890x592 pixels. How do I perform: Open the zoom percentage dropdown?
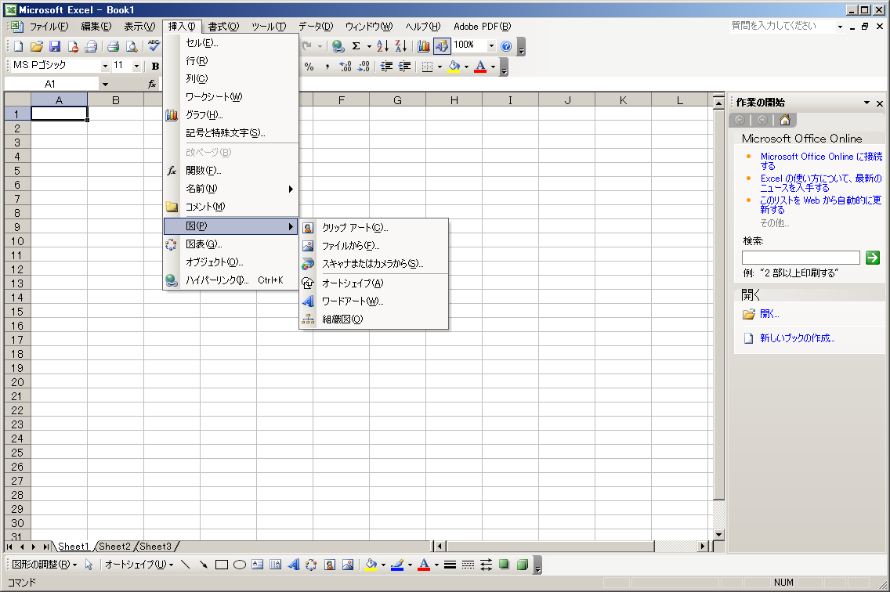pos(491,46)
